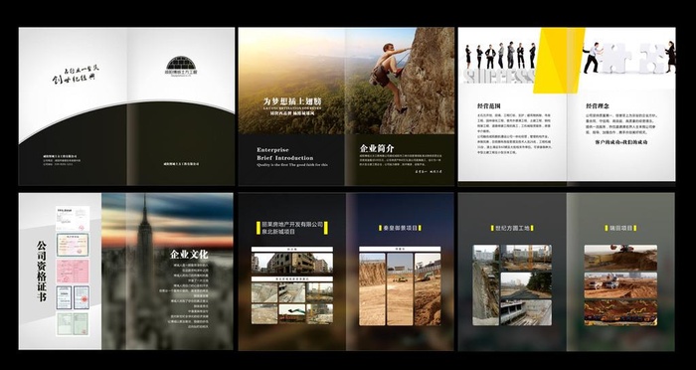Viewport: 696px width, 370px height.
Task: Click the dome-shaped company logo on cover
Action: (181, 65)
